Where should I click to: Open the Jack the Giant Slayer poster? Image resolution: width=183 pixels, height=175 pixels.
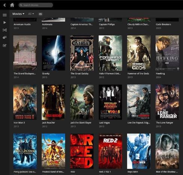click(82, 102)
